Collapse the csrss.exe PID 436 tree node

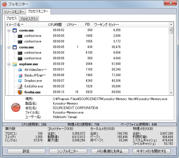coord(9,47)
